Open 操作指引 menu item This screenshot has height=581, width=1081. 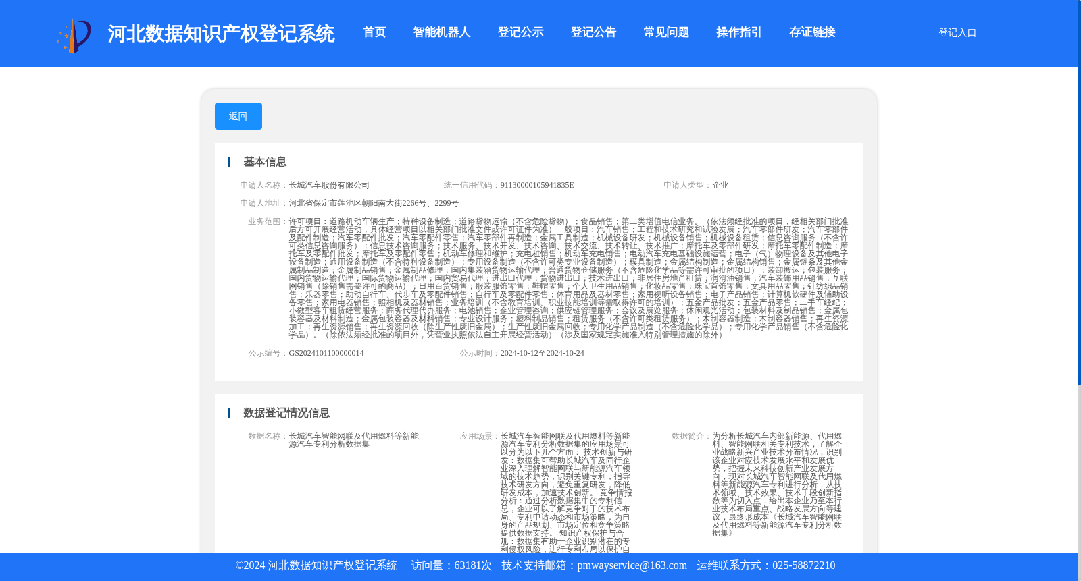pos(739,32)
